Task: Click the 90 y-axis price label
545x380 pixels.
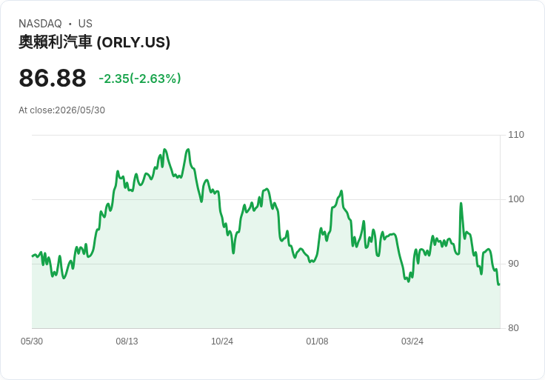Action: point(513,264)
